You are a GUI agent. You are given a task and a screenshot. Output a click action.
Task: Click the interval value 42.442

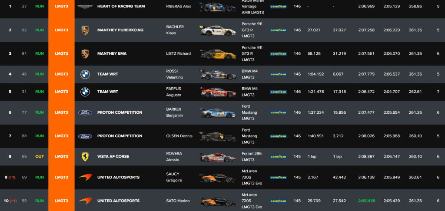click(x=339, y=177)
